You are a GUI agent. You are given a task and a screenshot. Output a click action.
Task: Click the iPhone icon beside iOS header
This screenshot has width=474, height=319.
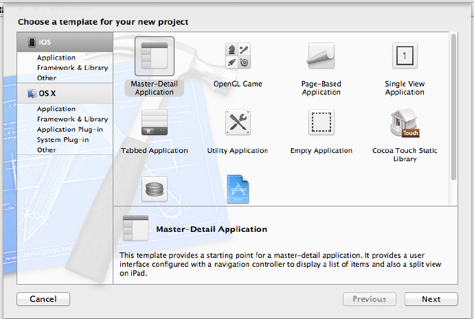click(x=32, y=42)
